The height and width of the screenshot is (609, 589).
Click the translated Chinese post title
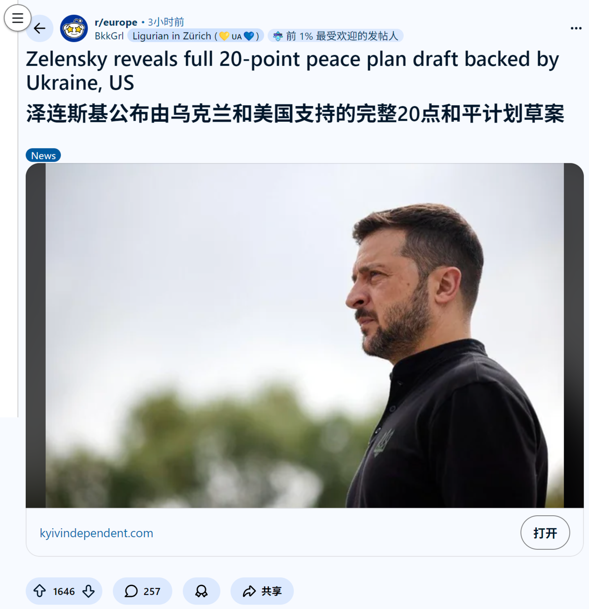tap(295, 114)
